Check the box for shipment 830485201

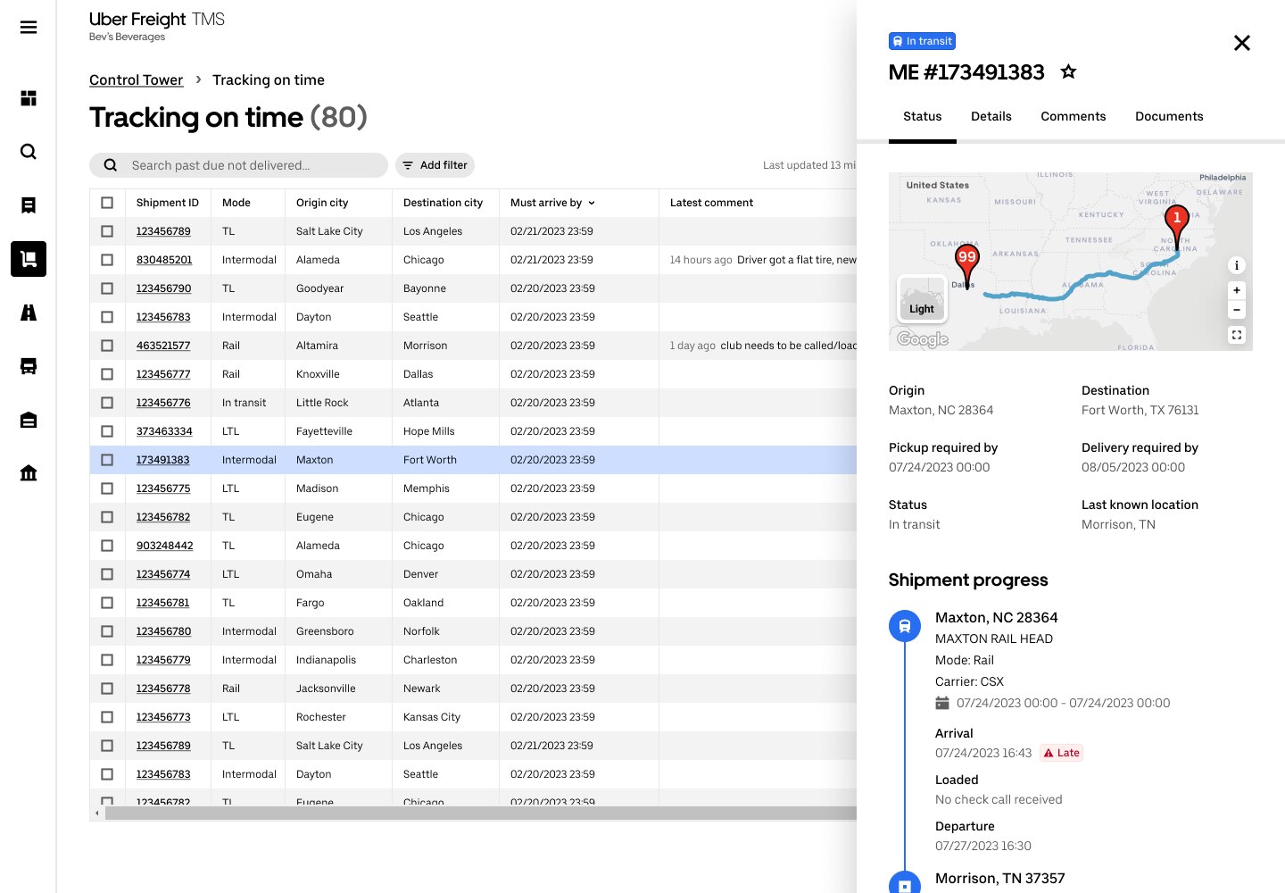click(x=107, y=260)
